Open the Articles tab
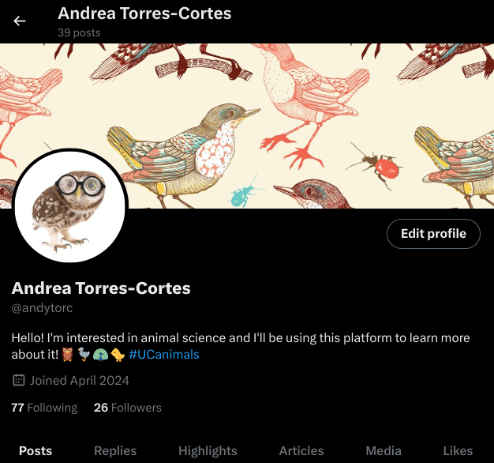Image resolution: width=494 pixels, height=463 pixels. (x=301, y=450)
